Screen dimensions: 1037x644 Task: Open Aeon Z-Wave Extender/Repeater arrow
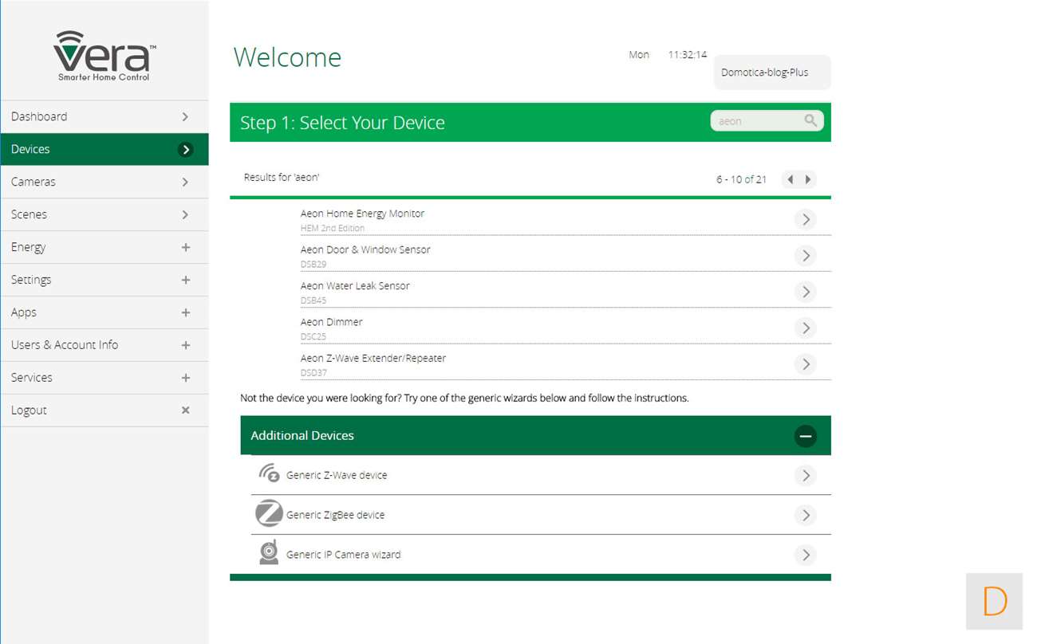806,364
